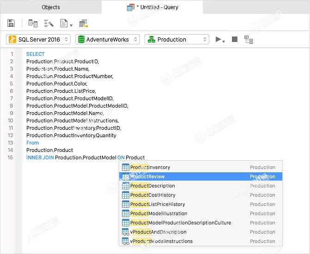
Task: Click the query tab table icon
Action: click(x=130, y=7)
